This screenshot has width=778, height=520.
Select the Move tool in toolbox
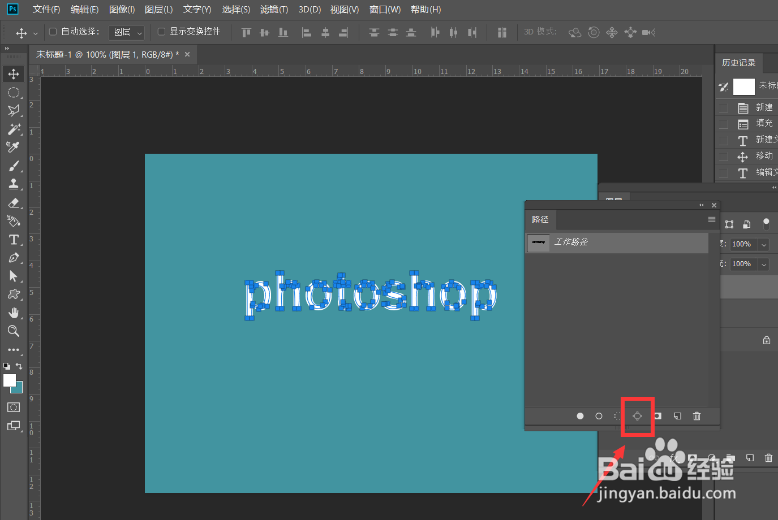(x=14, y=74)
